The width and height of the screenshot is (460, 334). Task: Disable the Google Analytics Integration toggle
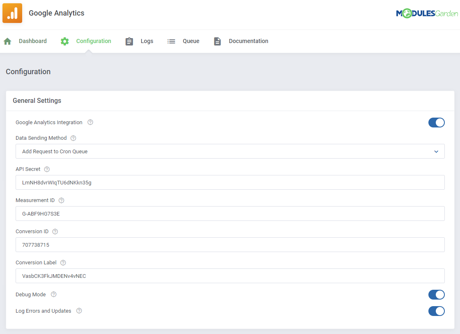click(437, 123)
